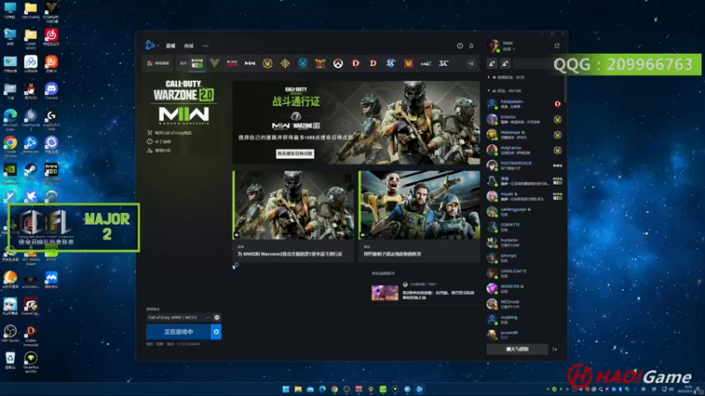Select the World of Warcraft icon

tap(268, 63)
